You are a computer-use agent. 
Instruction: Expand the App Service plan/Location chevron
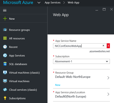click(108, 94)
